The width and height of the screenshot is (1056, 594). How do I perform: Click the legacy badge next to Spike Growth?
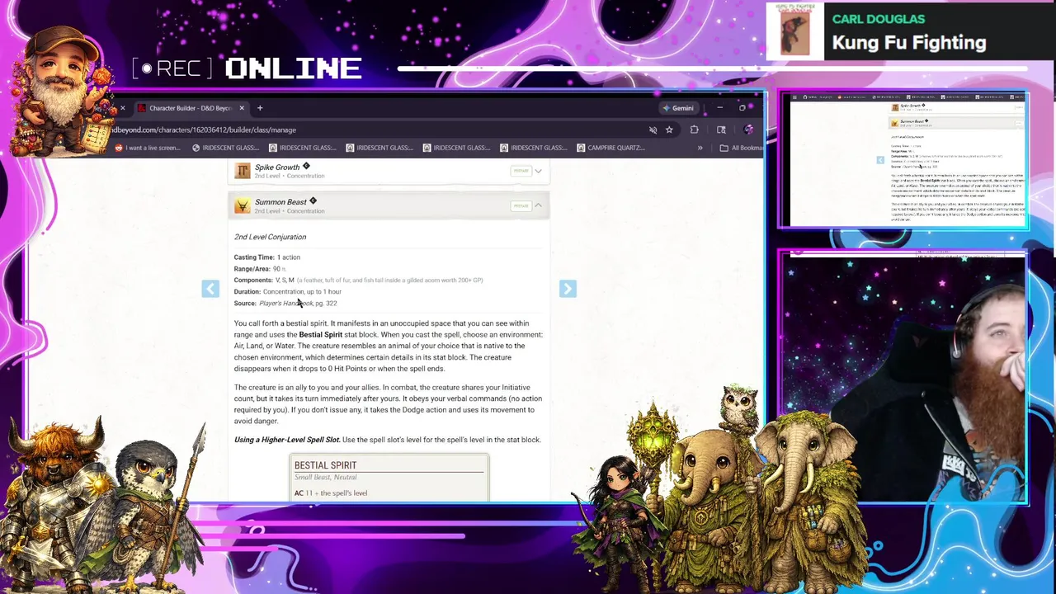[x=306, y=166]
